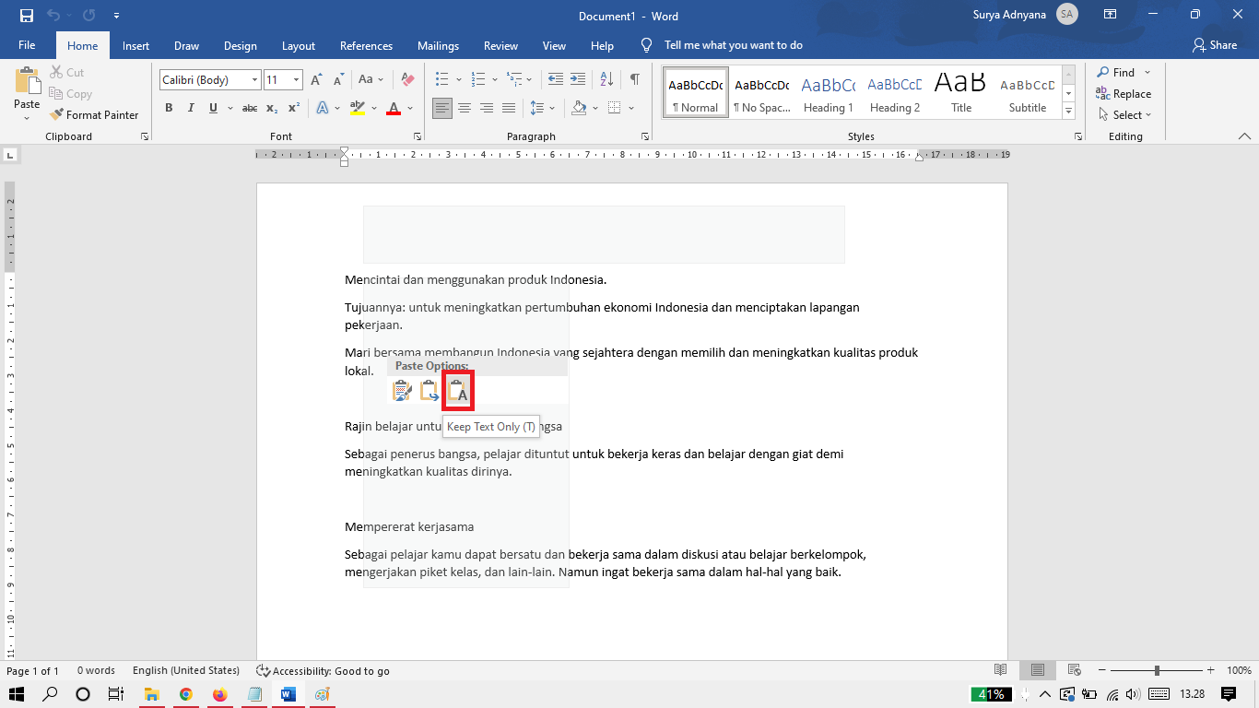
Task: Select Keep Text Only paste option
Action: pyautogui.click(x=458, y=392)
